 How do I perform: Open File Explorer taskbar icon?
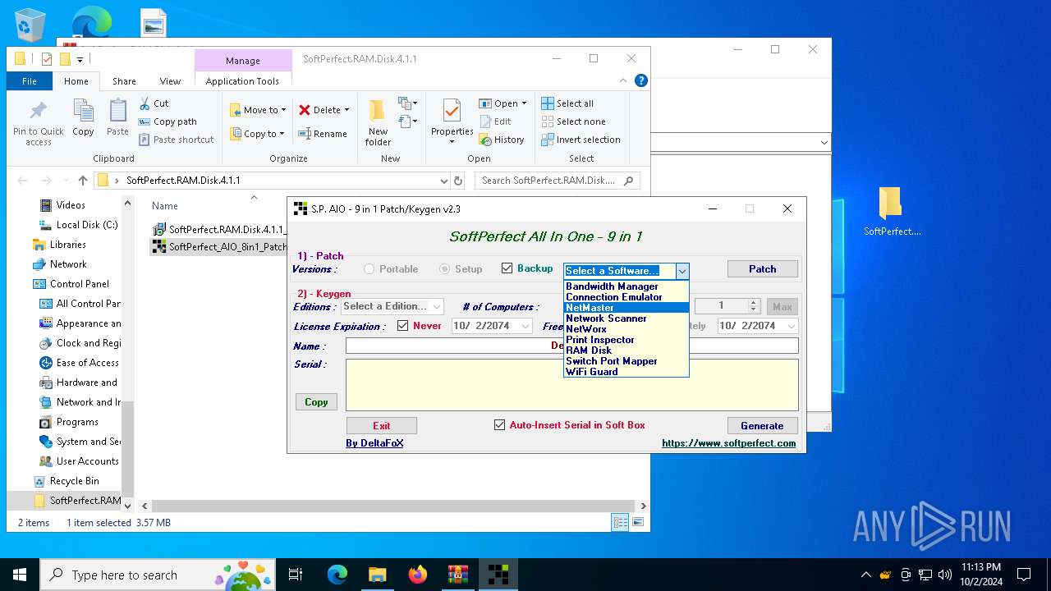(377, 575)
